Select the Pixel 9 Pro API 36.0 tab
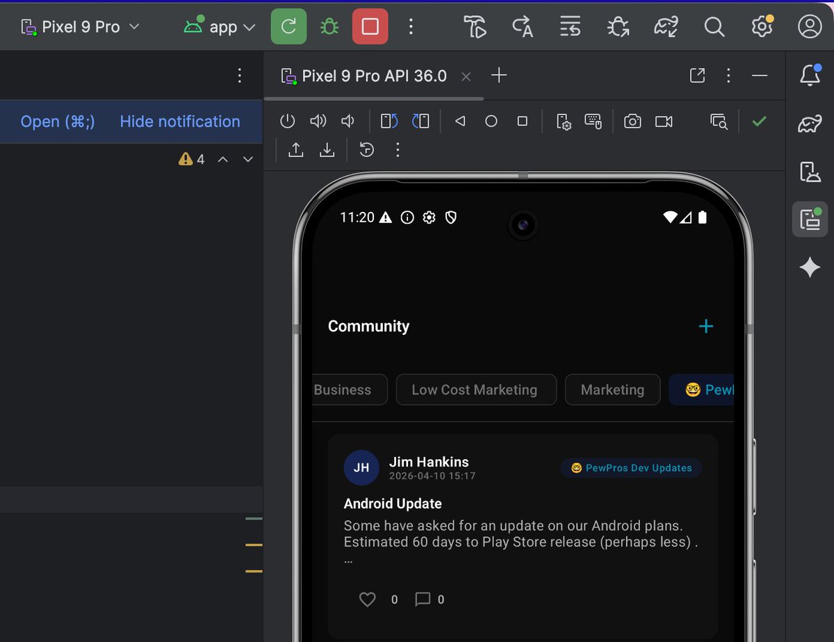 click(x=374, y=76)
